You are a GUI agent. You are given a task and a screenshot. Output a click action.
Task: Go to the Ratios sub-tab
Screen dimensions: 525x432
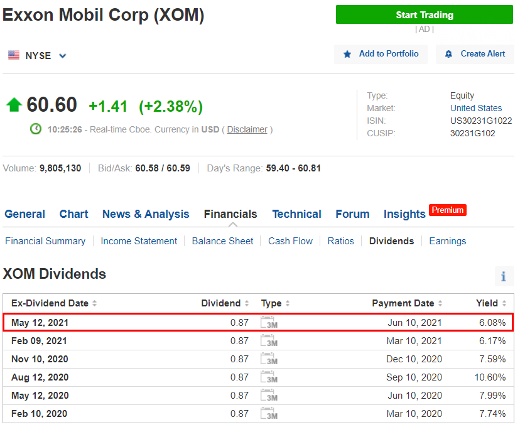click(x=340, y=241)
